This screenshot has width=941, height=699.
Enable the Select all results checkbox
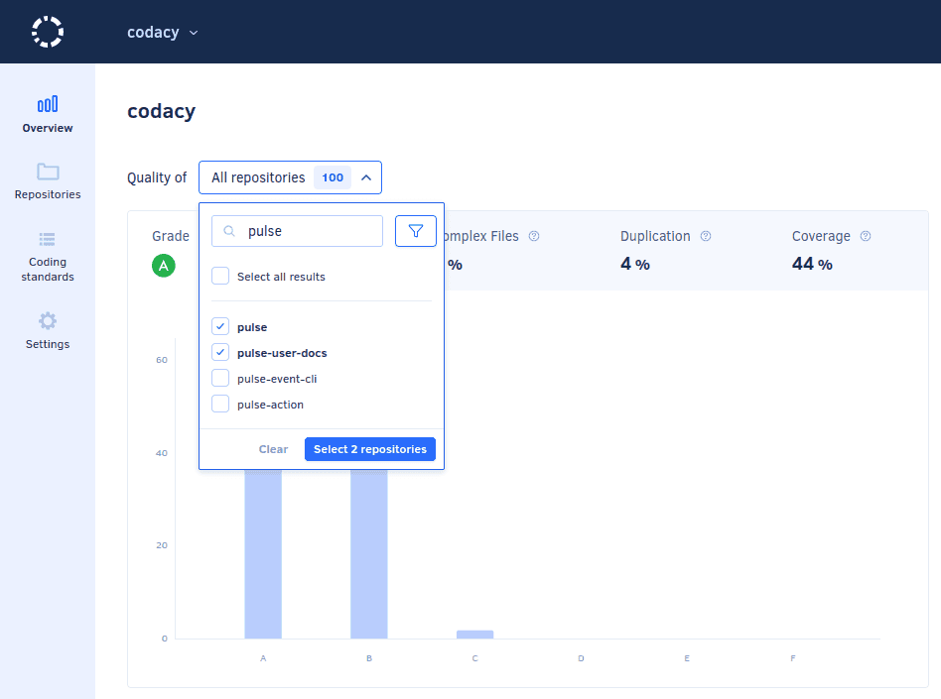[220, 276]
